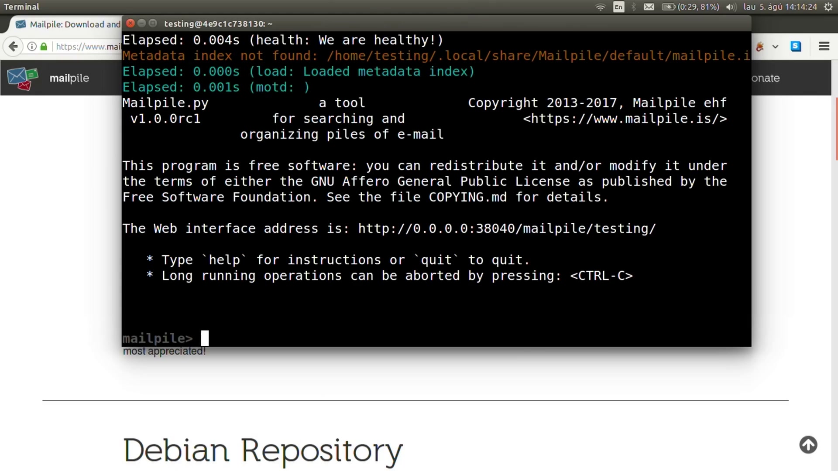This screenshot has height=471, width=838.
Task: Open the browser hamburger menu
Action: coord(824,46)
